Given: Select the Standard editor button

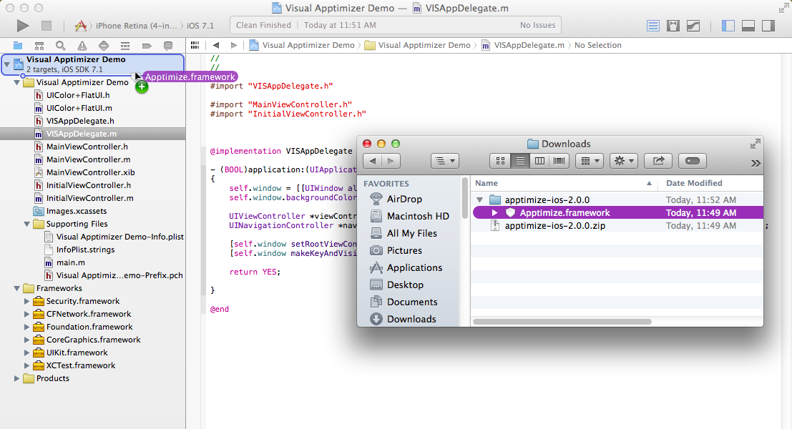Looking at the screenshot, I should pos(653,26).
